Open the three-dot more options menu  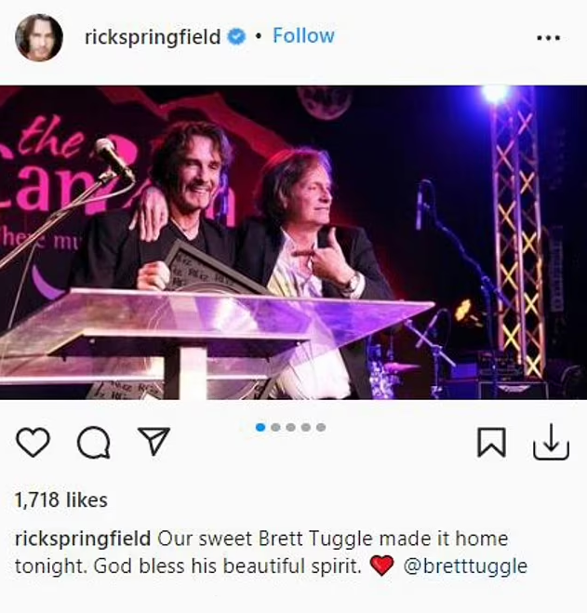[548, 38]
